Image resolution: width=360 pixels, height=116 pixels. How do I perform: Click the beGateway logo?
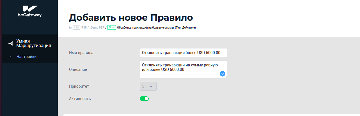[29, 11]
